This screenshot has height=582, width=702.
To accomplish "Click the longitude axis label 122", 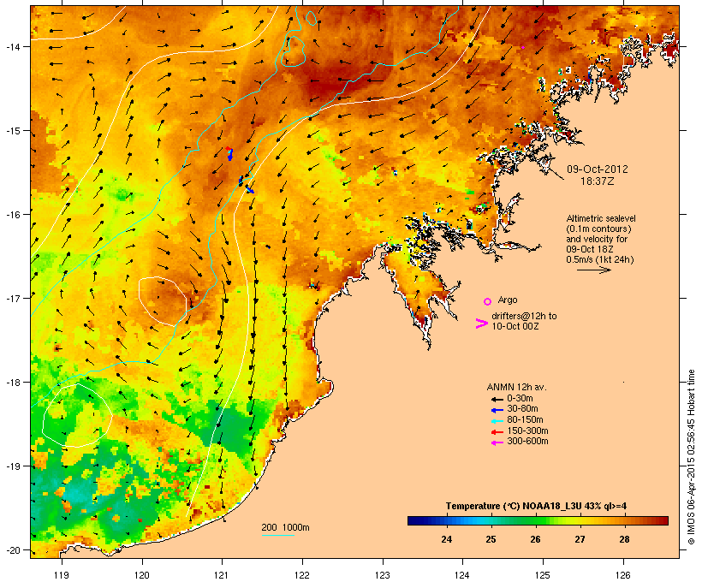I will 302,575.
